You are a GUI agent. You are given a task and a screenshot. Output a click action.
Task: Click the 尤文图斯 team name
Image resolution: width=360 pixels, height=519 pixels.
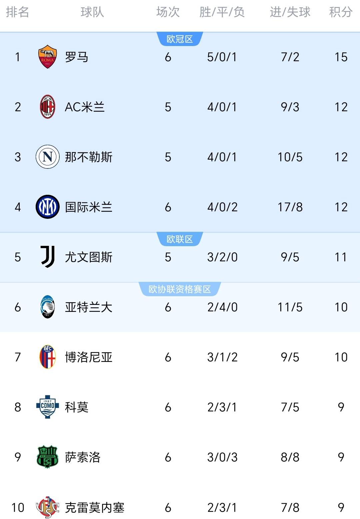[89, 257]
